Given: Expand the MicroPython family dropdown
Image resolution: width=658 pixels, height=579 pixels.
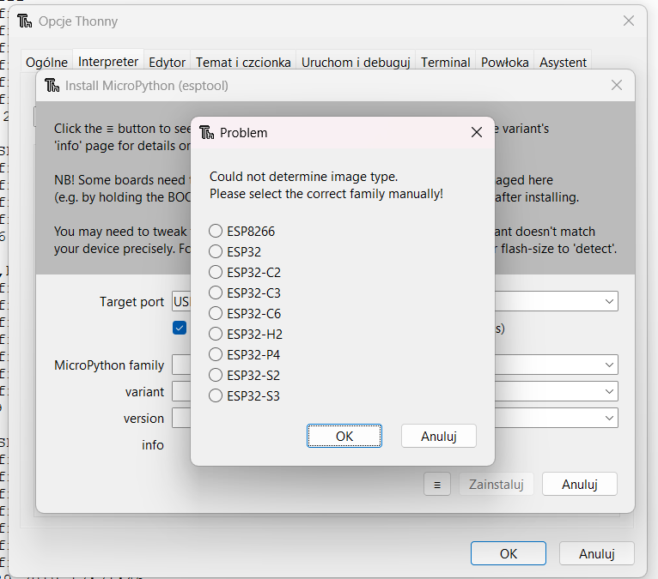Looking at the screenshot, I should tap(609, 365).
